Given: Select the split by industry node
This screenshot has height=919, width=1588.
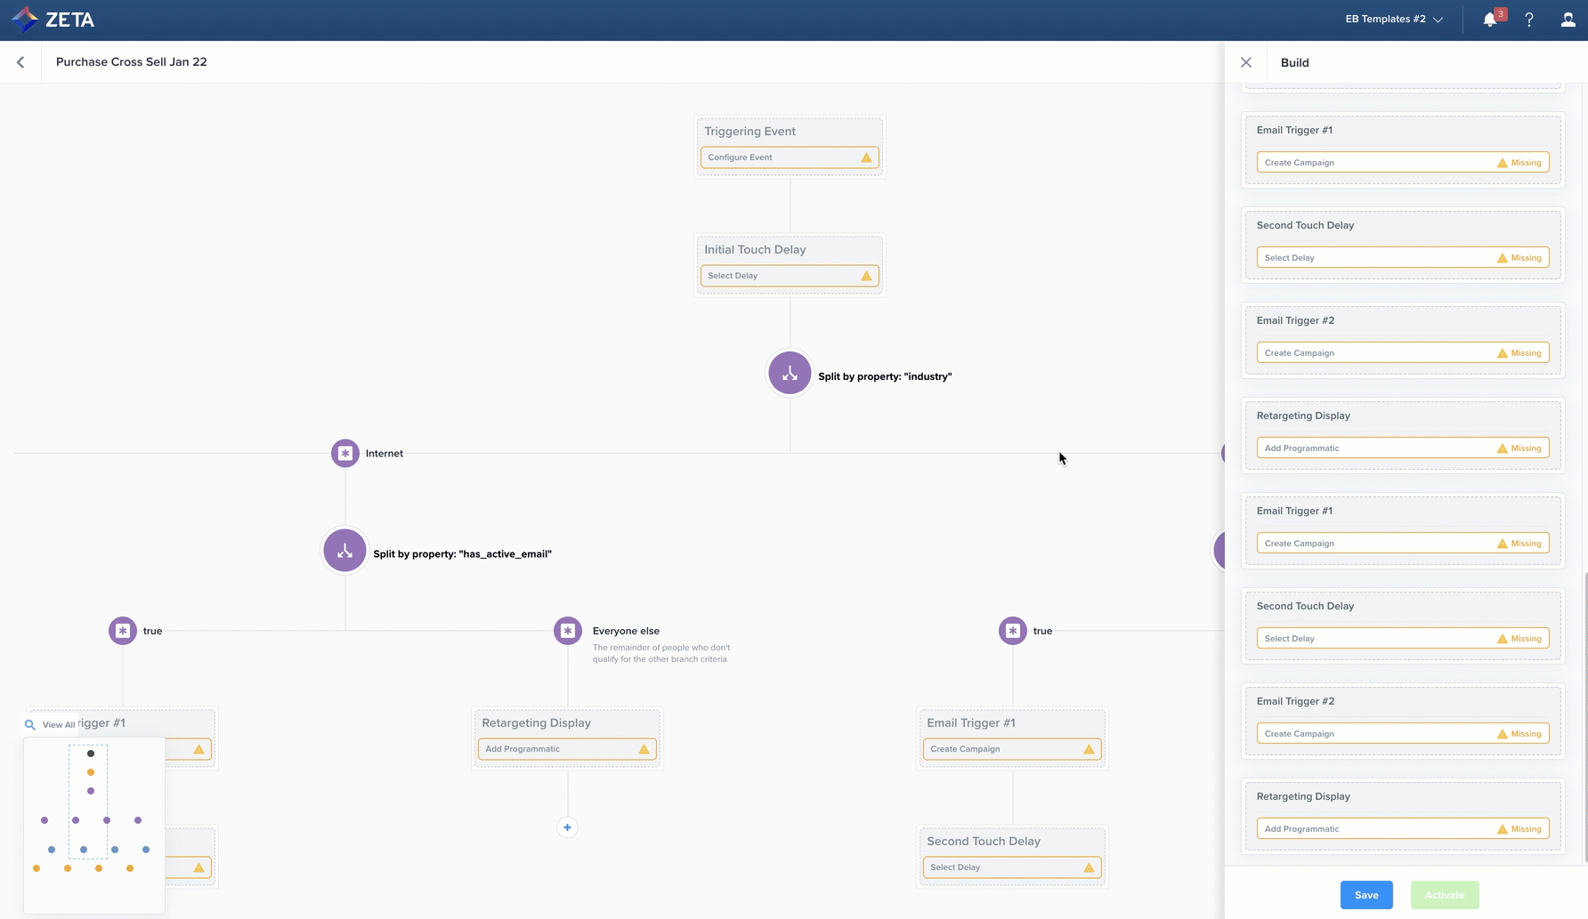Looking at the screenshot, I should coord(790,373).
